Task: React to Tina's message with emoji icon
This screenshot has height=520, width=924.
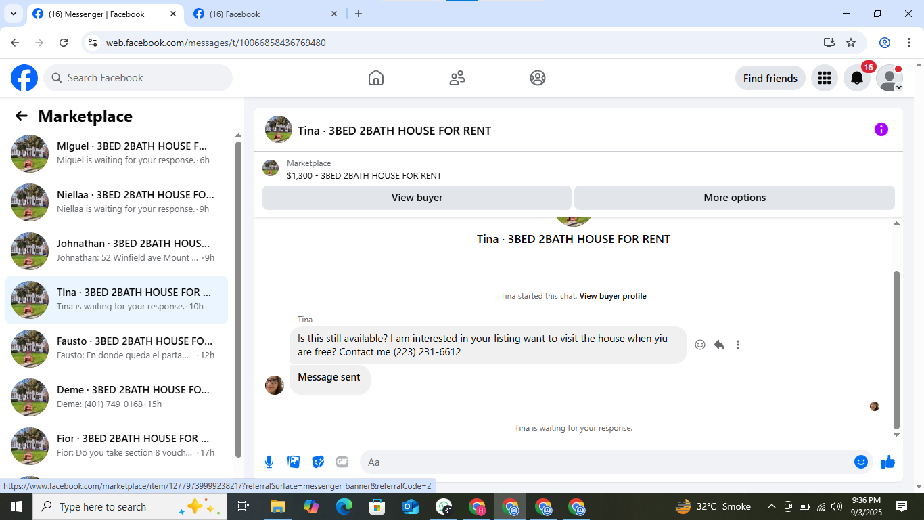Action: point(700,345)
